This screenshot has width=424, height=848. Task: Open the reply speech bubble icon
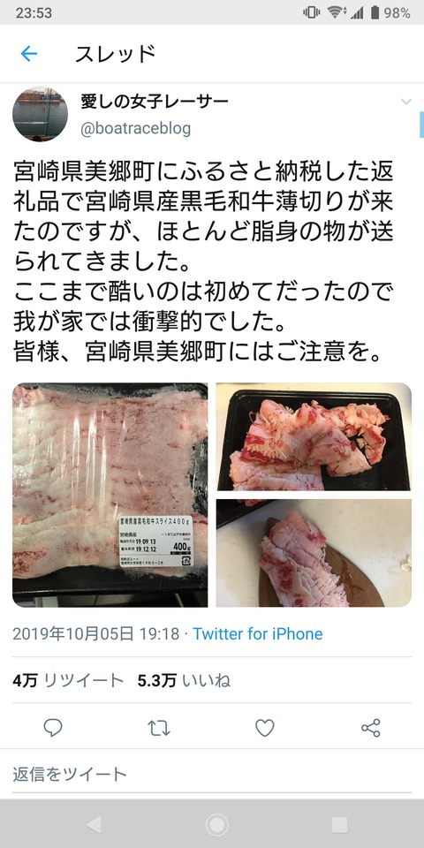[x=52, y=728]
